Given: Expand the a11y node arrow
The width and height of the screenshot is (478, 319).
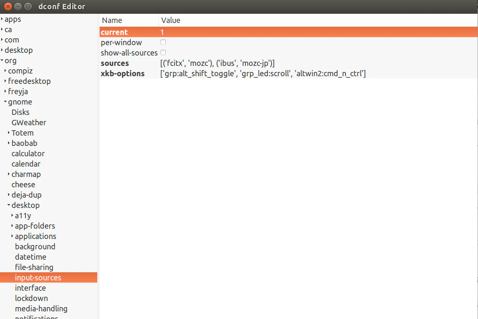Looking at the screenshot, I should [12, 216].
